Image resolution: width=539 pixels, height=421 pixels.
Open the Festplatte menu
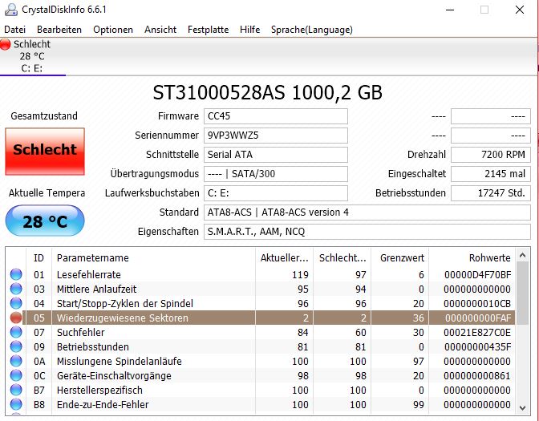[208, 30]
